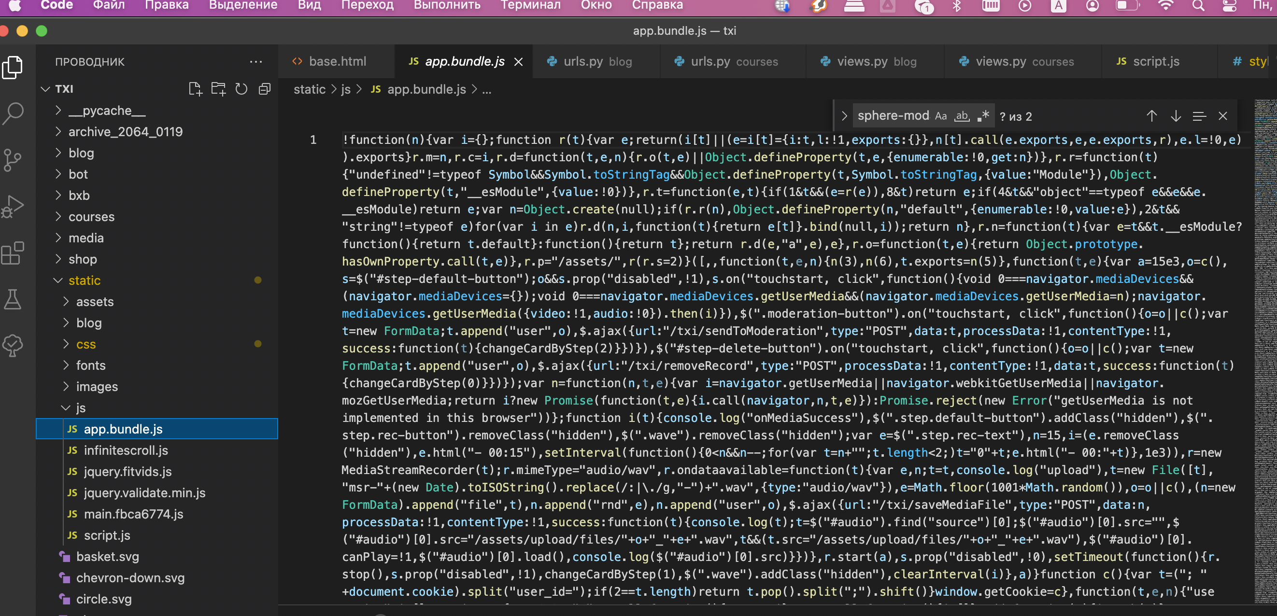
Task: Collapse the static folder
Action: (84, 280)
